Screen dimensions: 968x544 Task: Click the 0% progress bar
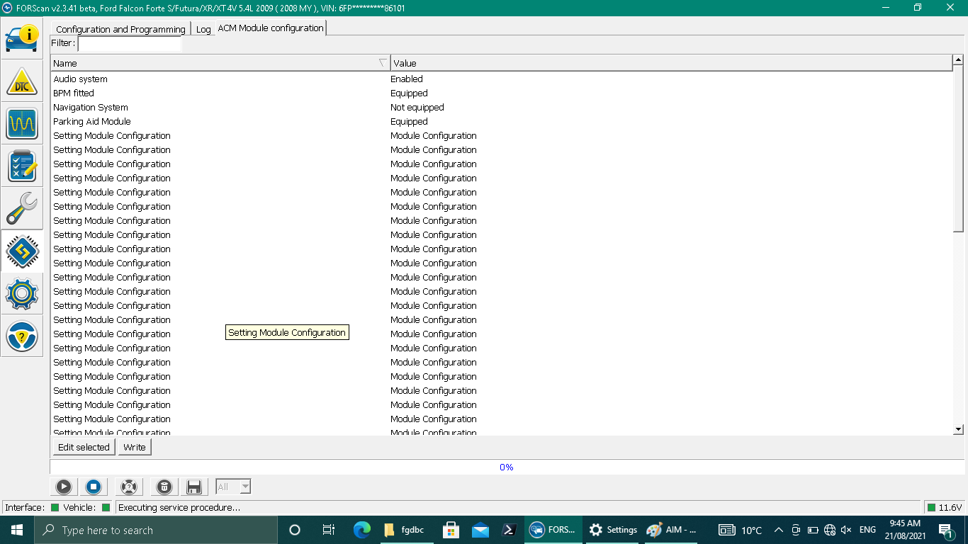(507, 467)
